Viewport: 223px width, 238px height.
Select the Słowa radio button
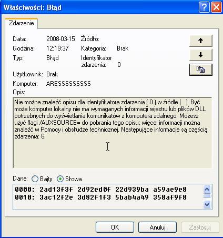pyautogui.click(x=60, y=179)
